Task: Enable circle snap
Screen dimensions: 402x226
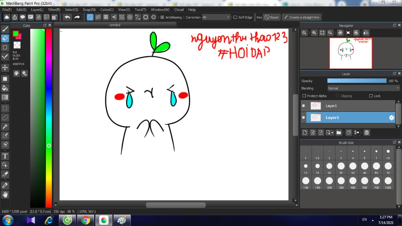Action: tap(130, 17)
